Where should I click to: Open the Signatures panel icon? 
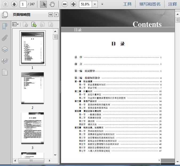coord(5,61)
